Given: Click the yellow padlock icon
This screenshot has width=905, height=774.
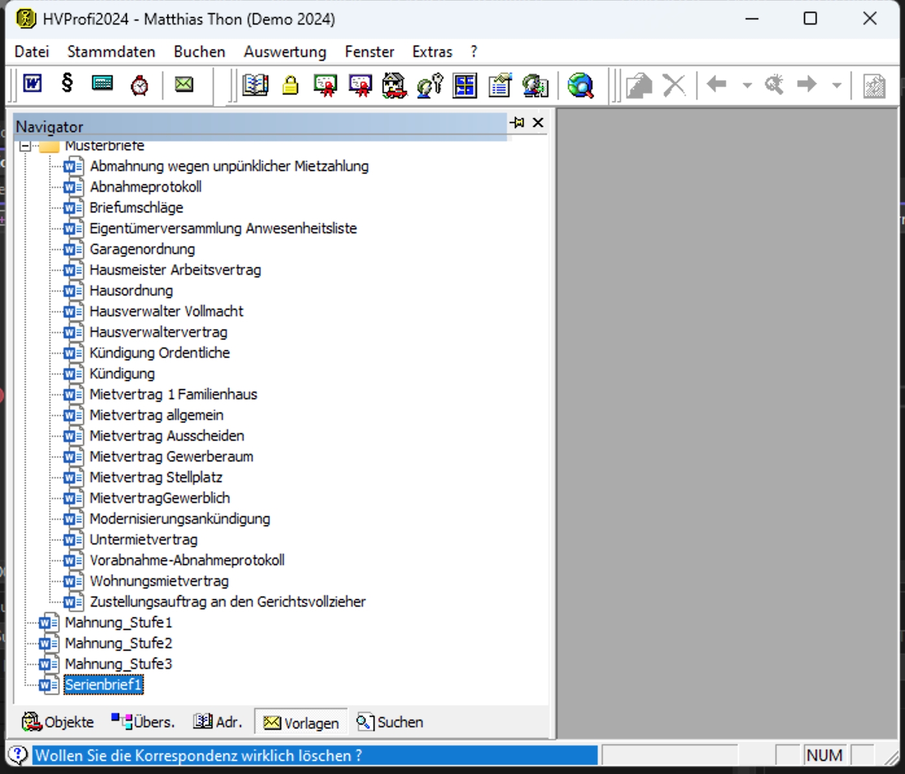Looking at the screenshot, I should pos(290,85).
